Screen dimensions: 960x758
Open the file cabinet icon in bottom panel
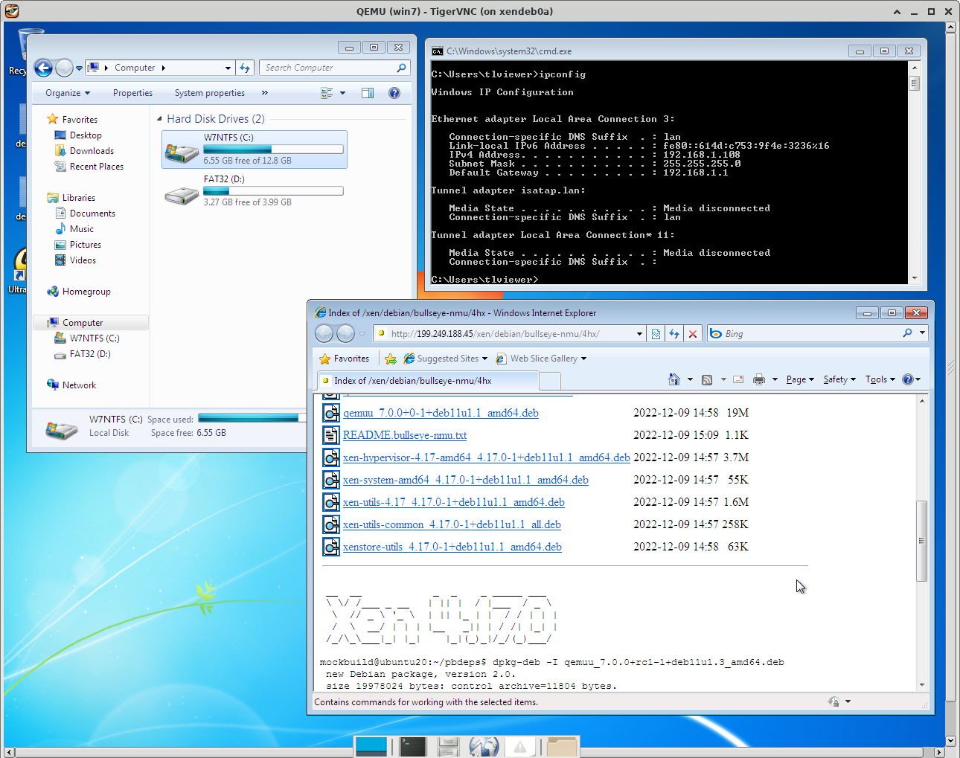click(x=448, y=747)
